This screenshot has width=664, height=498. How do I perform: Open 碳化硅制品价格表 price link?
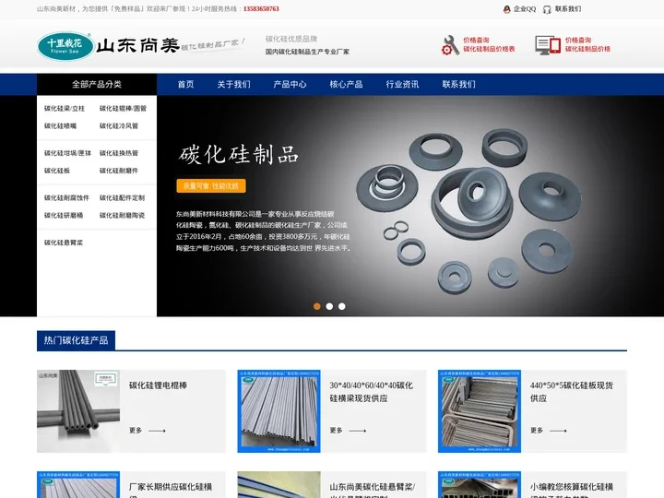point(489,49)
